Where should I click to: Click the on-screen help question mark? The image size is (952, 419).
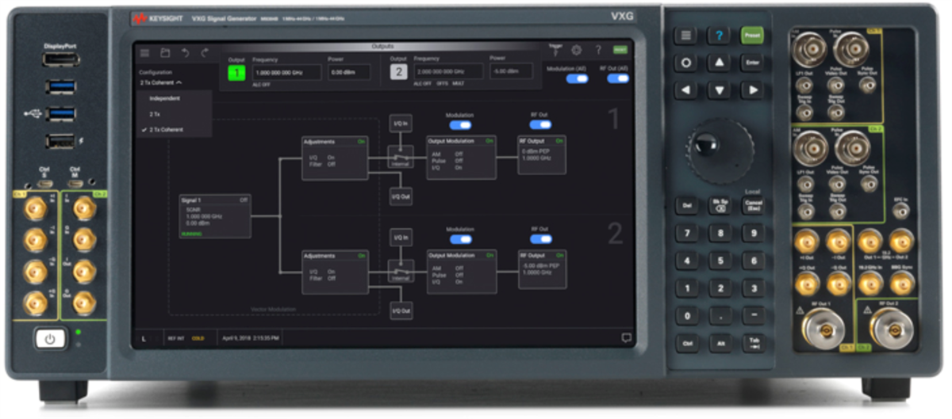[x=598, y=50]
